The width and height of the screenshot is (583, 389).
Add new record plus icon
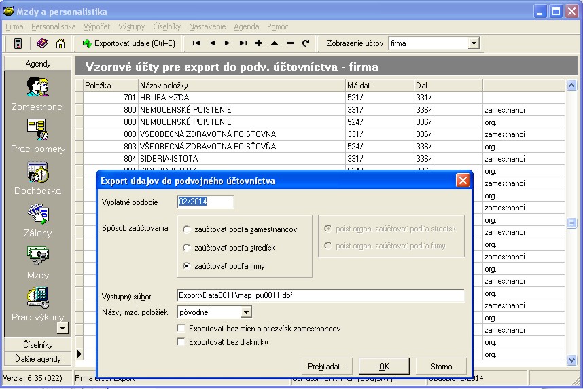tap(258, 43)
